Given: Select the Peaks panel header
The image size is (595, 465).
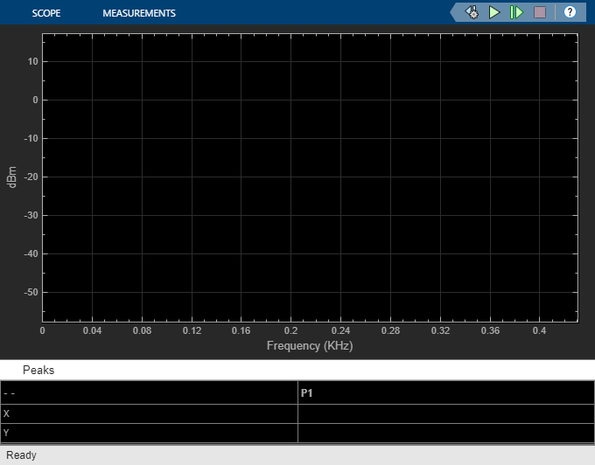Looking at the screenshot, I should (38, 370).
